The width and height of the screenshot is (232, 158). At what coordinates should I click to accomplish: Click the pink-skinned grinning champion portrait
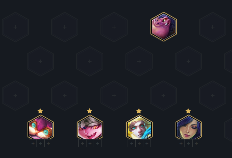[x=90, y=128]
